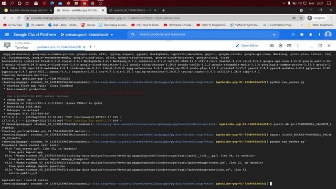The width and height of the screenshot is (336, 189).
Task: Click the Cloud Shell web preview icon
Action: 289,46
